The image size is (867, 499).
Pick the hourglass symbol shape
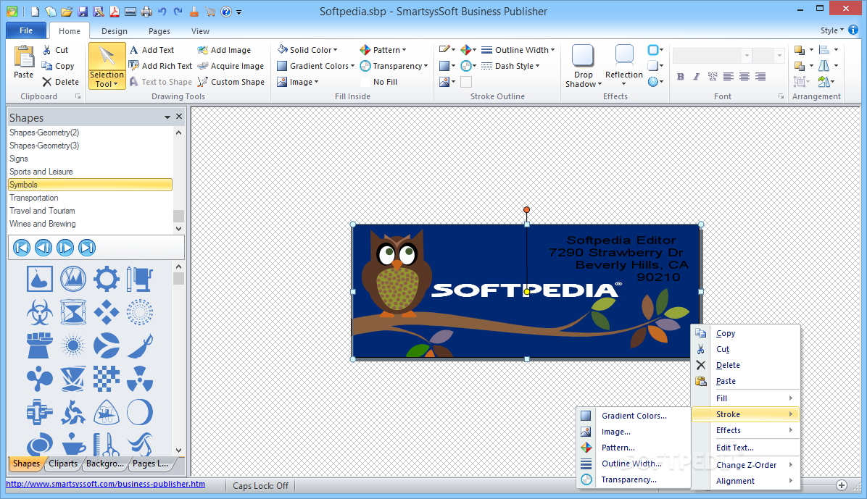coord(73,312)
